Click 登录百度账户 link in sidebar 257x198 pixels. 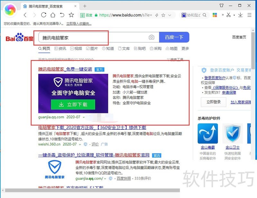(215, 78)
